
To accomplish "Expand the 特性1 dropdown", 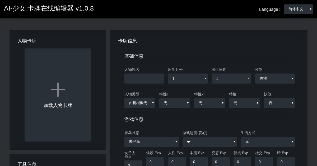I will click(175, 103).
